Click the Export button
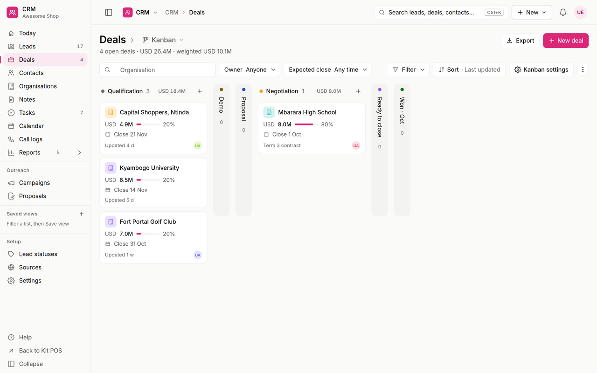This screenshot has height=373, width=597. point(520,41)
